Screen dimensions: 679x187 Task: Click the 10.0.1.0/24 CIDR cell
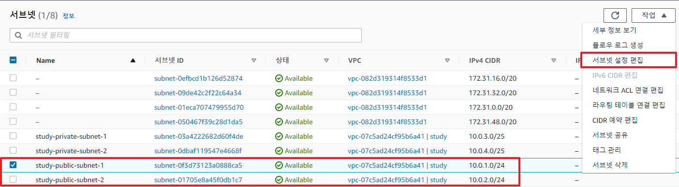[487, 165]
